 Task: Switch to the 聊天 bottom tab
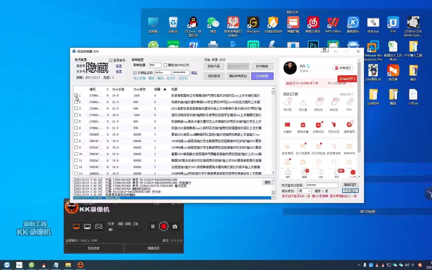pyautogui.click(x=337, y=173)
